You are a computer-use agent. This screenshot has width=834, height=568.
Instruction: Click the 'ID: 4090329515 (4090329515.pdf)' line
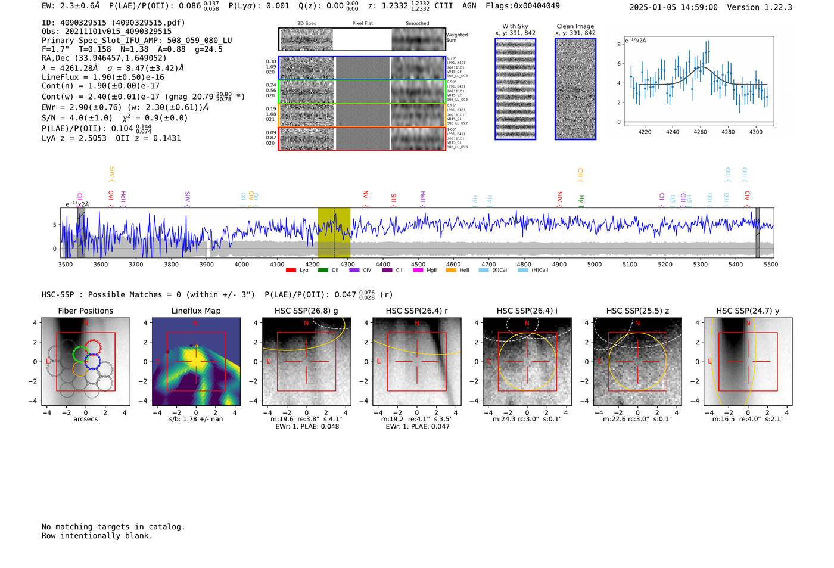tap(113, 23)
